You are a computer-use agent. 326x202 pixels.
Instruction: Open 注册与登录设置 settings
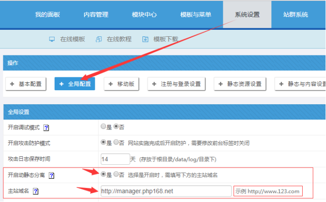pos(176,84)
